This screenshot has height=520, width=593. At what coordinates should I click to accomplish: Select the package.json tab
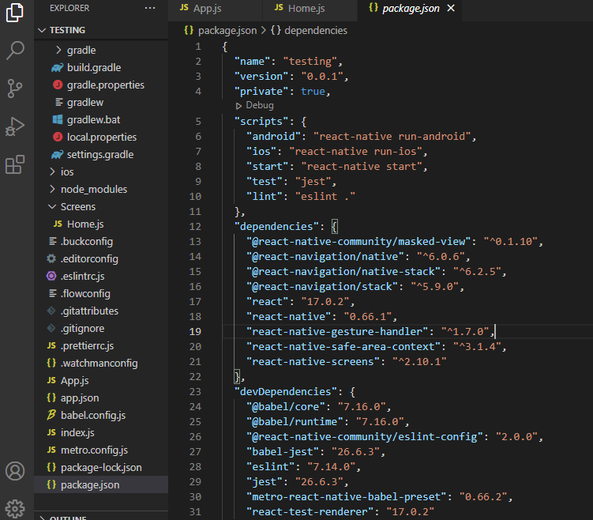coord(411,9)
